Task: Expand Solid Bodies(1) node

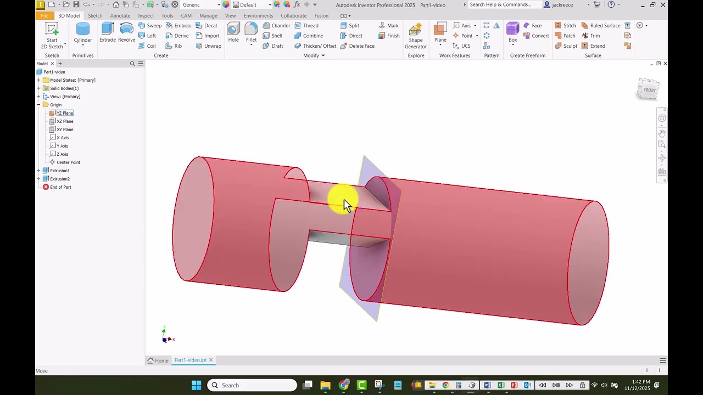Action: 38,88
